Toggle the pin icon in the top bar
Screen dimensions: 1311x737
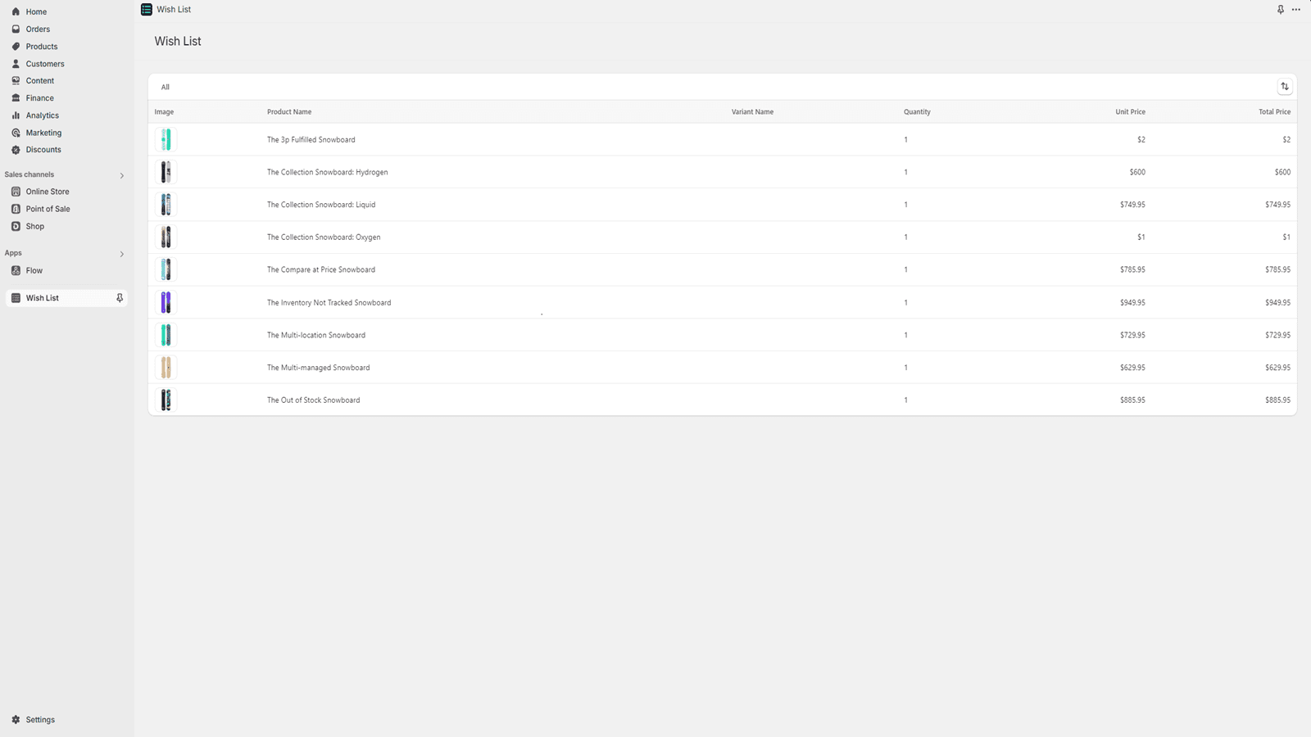1280,9
